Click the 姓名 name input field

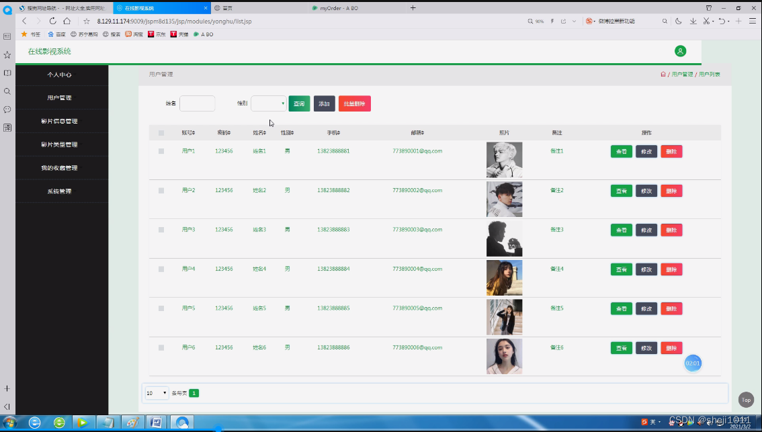(198, 103)
